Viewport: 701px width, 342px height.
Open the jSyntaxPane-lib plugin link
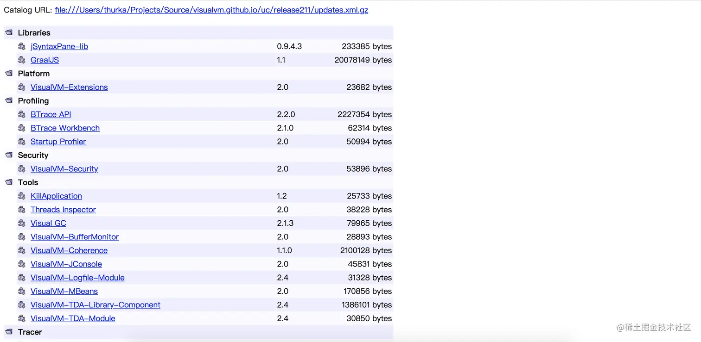click(59, 46)
